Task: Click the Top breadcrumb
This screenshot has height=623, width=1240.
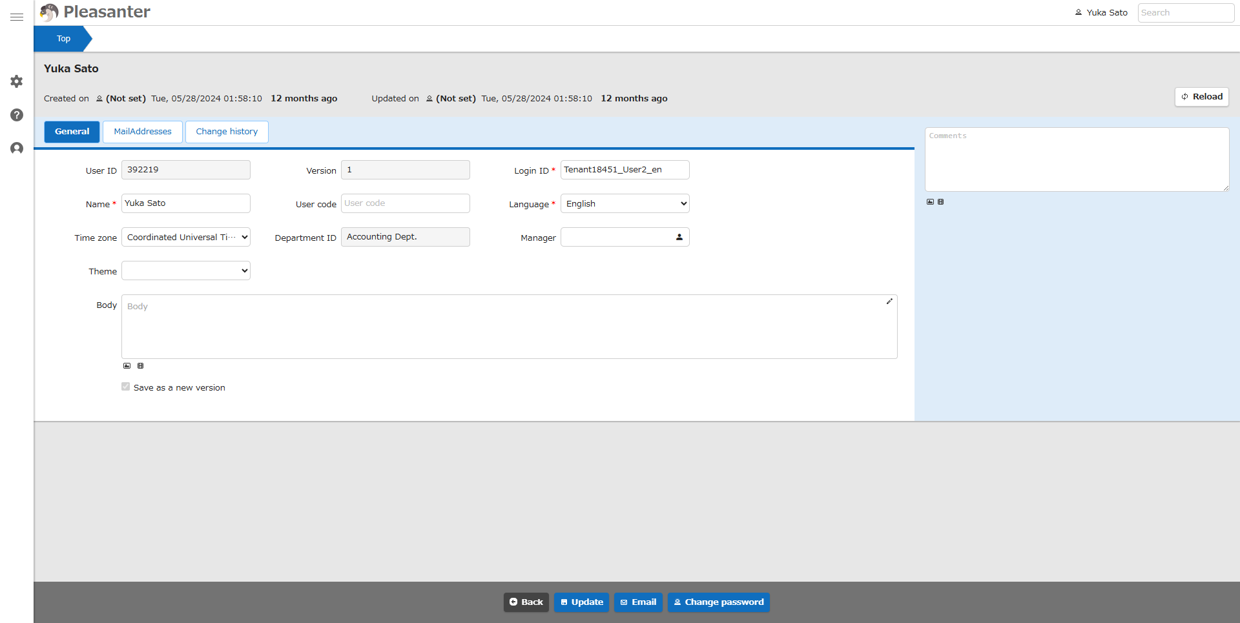Action: coord(63,39)
